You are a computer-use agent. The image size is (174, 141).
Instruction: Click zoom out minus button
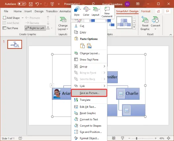click(x=129, y=138)
